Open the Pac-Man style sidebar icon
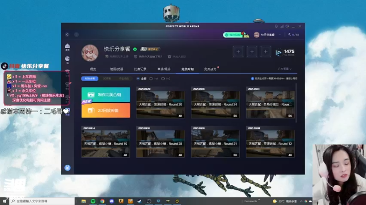366x205 pixels. pyautogui.click(x=67, y=60)
